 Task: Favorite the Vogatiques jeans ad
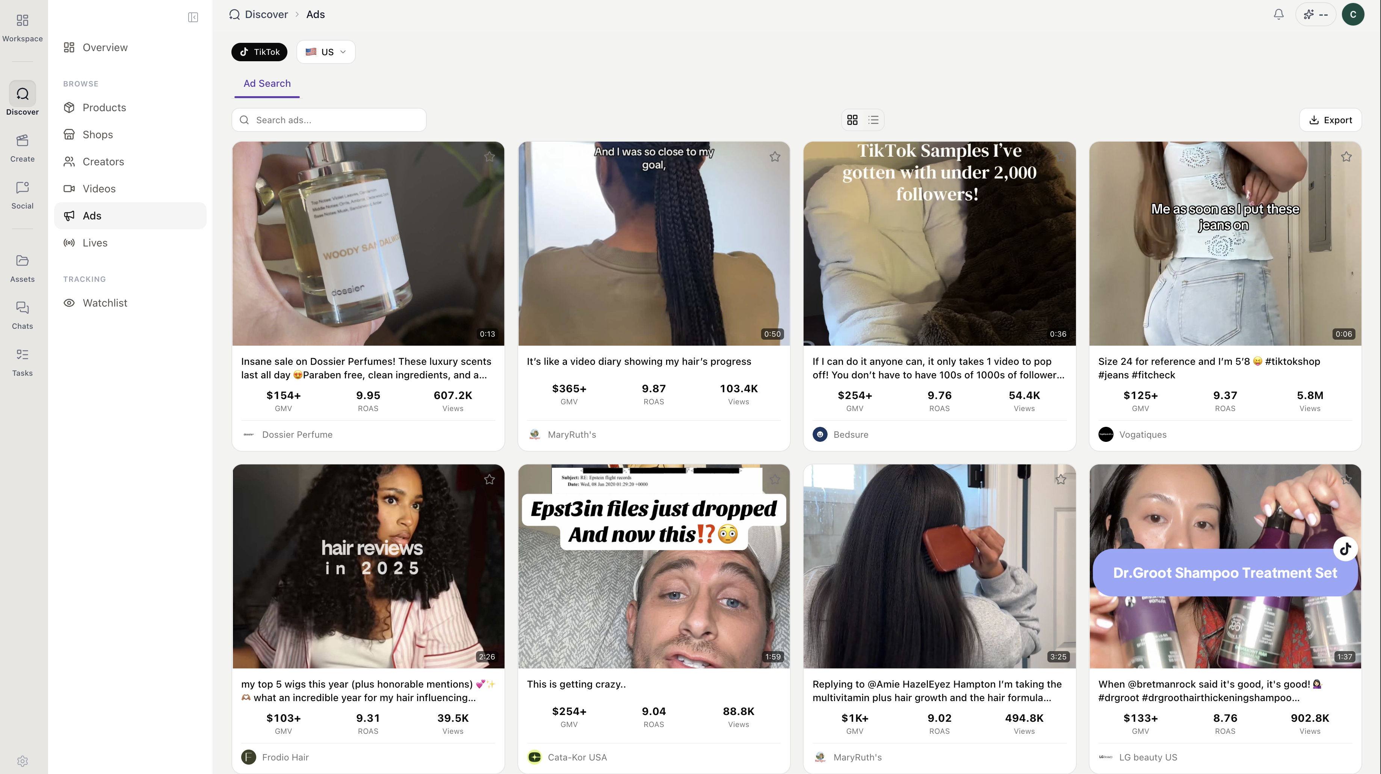[1346, 157]
